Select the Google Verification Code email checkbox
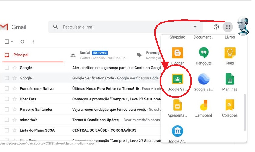 pos(7,78)
